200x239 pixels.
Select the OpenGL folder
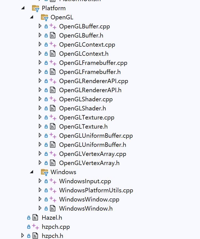coord(62,17)
